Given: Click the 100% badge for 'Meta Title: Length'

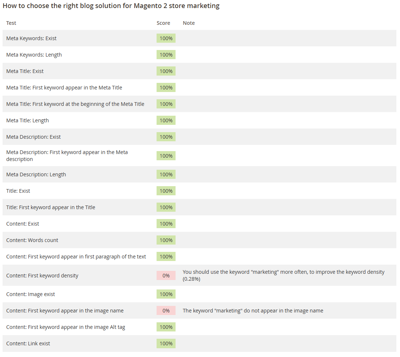Looking at the screenshot, I should 166,120.
